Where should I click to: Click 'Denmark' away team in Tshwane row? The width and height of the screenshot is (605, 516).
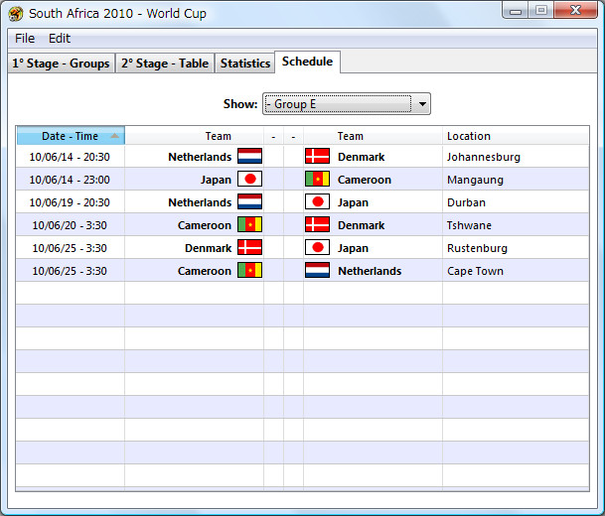click(362, 225)
